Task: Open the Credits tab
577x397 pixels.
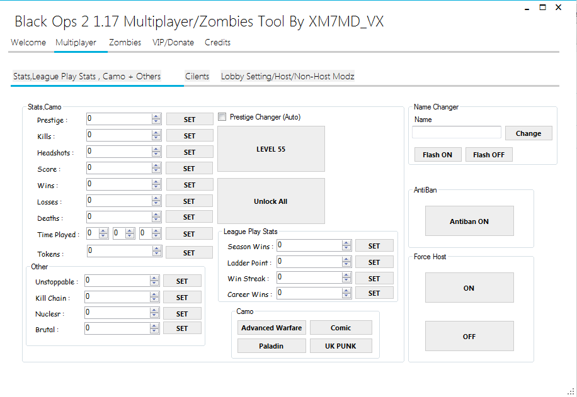Action: pos(217,42)
